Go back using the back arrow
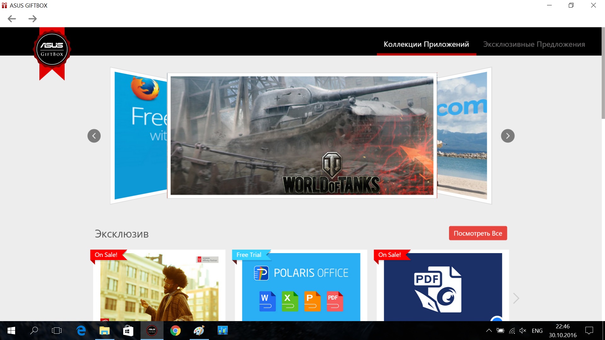 tap(12, 19)
